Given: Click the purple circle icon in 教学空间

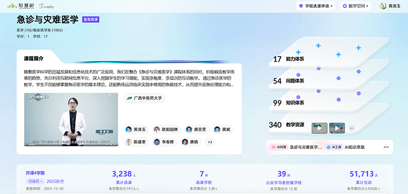Looking at the screenshot, I should [x=345, y=6].
